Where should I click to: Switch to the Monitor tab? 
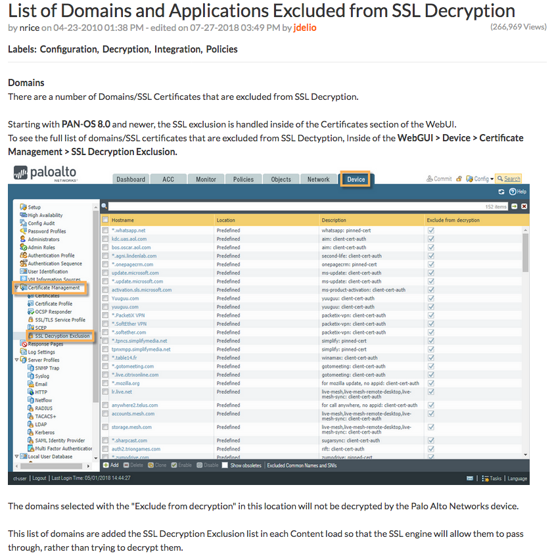[x=206, y=179]
